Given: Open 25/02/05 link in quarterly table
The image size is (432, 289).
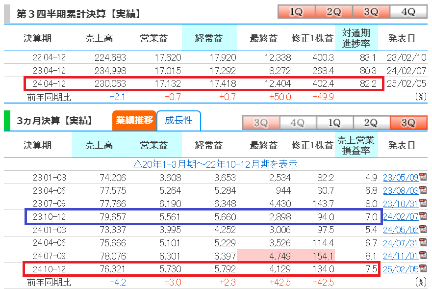Looking at the screenshot, I should coord(401,269).
